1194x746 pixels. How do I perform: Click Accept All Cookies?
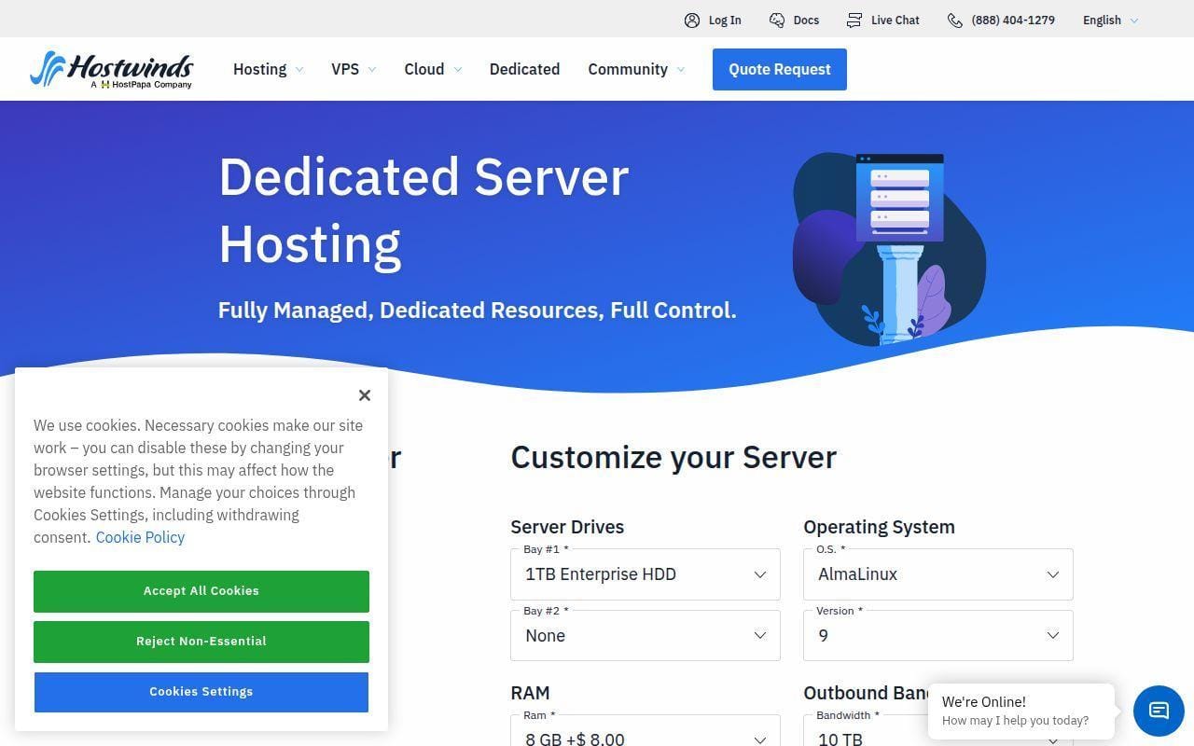coord(201,591)
